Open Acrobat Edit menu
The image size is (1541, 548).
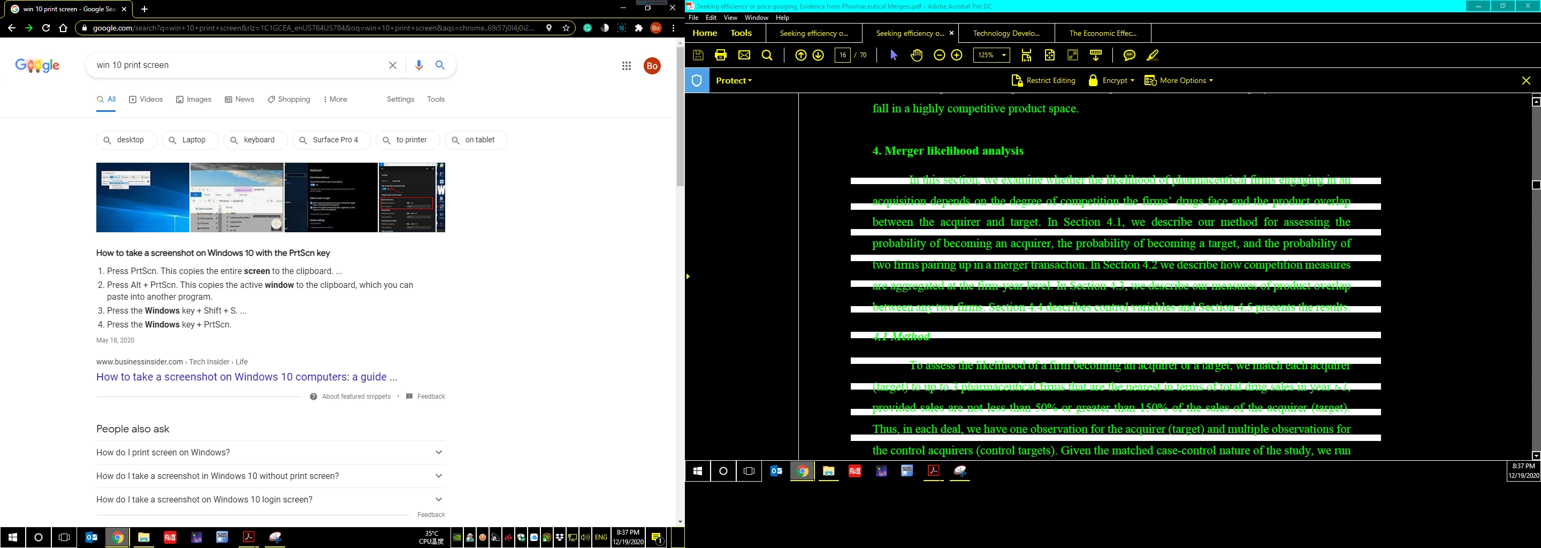(x=711, y=17)
